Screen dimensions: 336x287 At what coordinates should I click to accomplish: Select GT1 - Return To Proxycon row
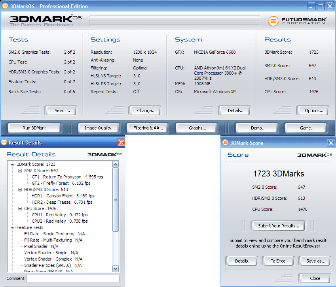67,177
